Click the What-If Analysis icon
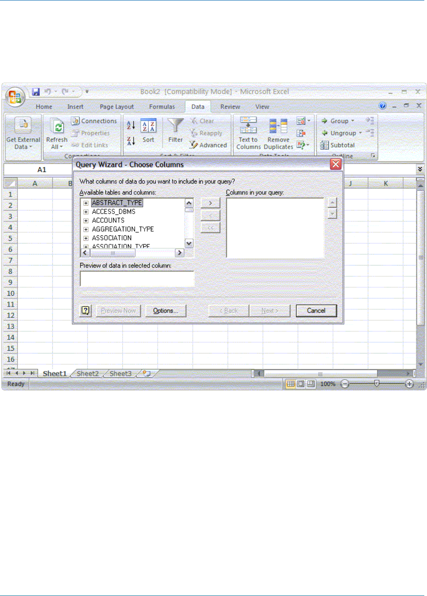The width and height of the screenshot is (427, 596). [x=301, y=145]
